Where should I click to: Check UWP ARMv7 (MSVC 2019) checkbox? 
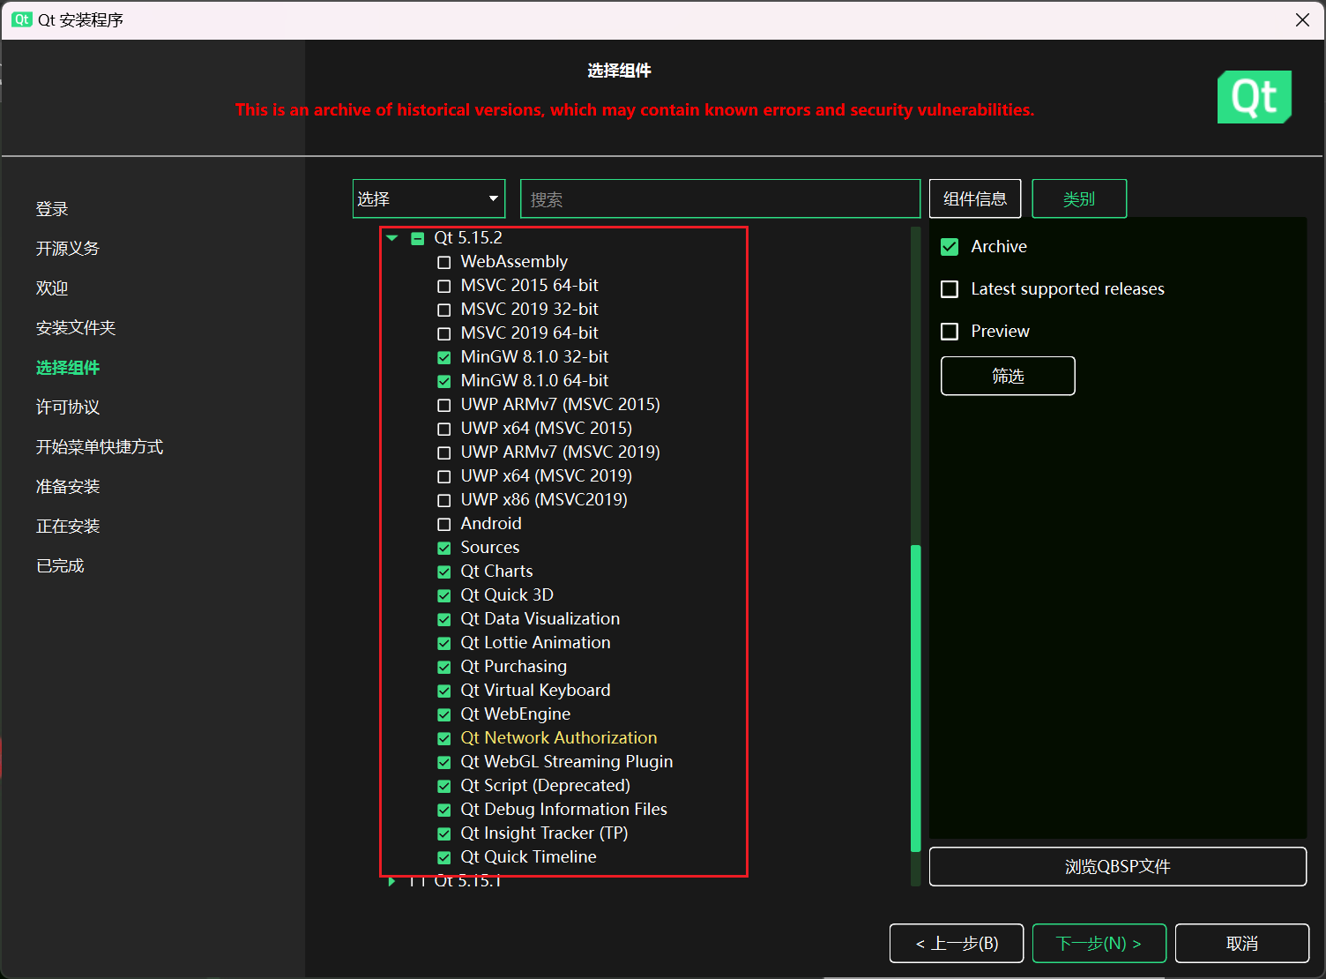[444, 452]
